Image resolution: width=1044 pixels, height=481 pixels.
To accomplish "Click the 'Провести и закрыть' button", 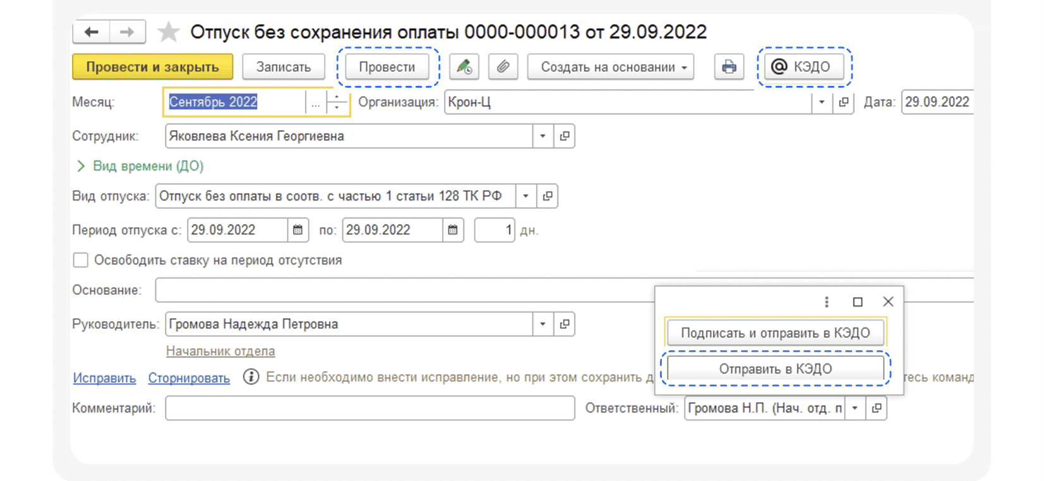I will point(153,66).
